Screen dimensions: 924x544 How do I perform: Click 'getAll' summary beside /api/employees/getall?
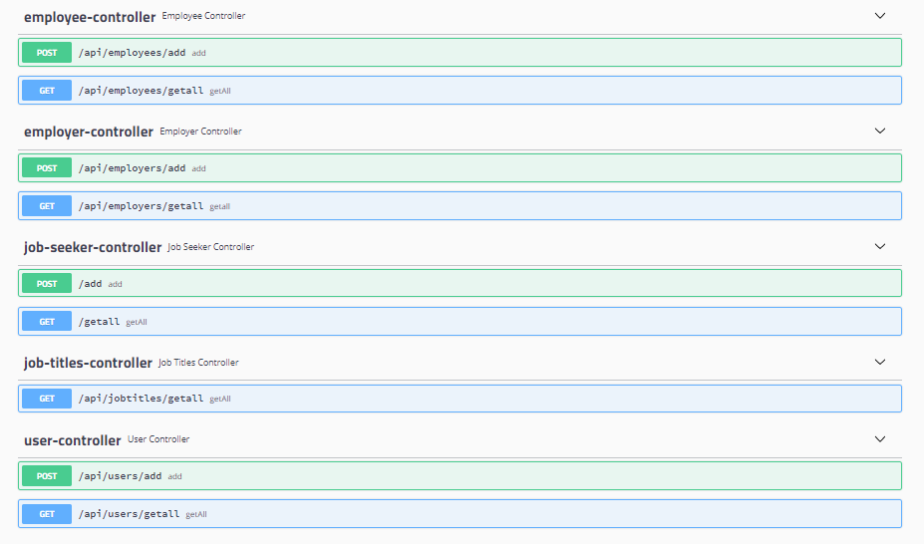(220, 91)
